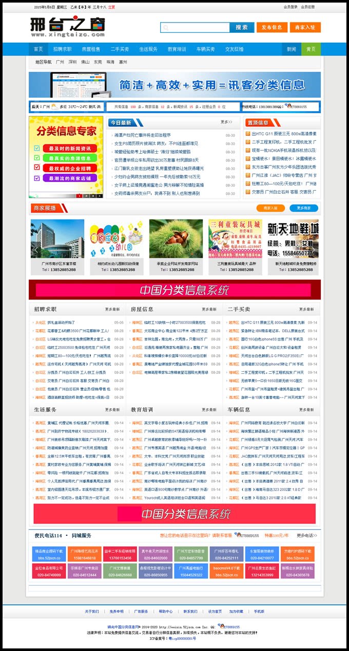Click the red 立夏 link

112,7
